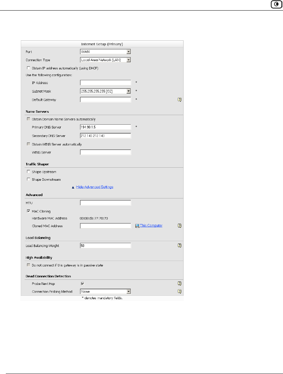Enable Obtain IP address automatically checkbox
Viewport: 283px width, 374px height.
point(29,68)
